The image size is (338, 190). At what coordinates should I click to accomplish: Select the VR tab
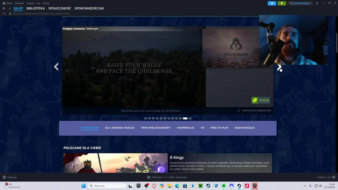[202, 128]
